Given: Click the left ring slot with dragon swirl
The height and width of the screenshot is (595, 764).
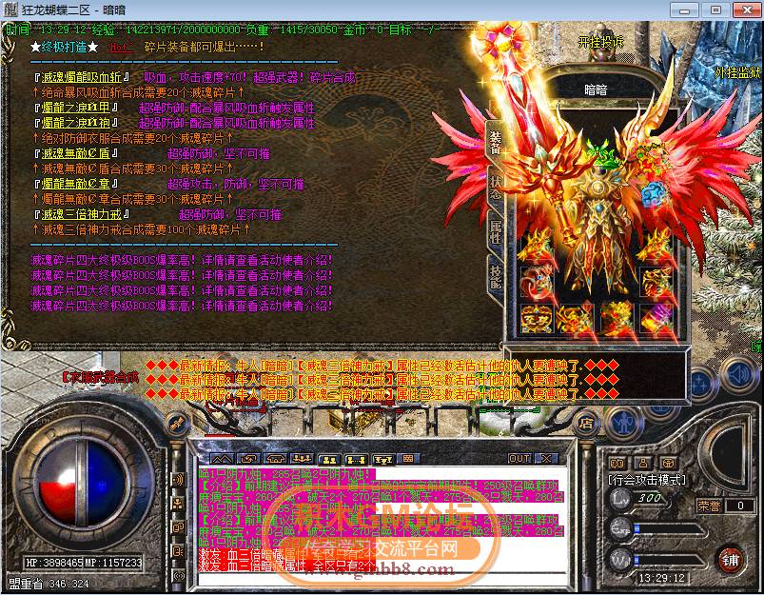Looking at the screenshot, I should tap(537, 283).
